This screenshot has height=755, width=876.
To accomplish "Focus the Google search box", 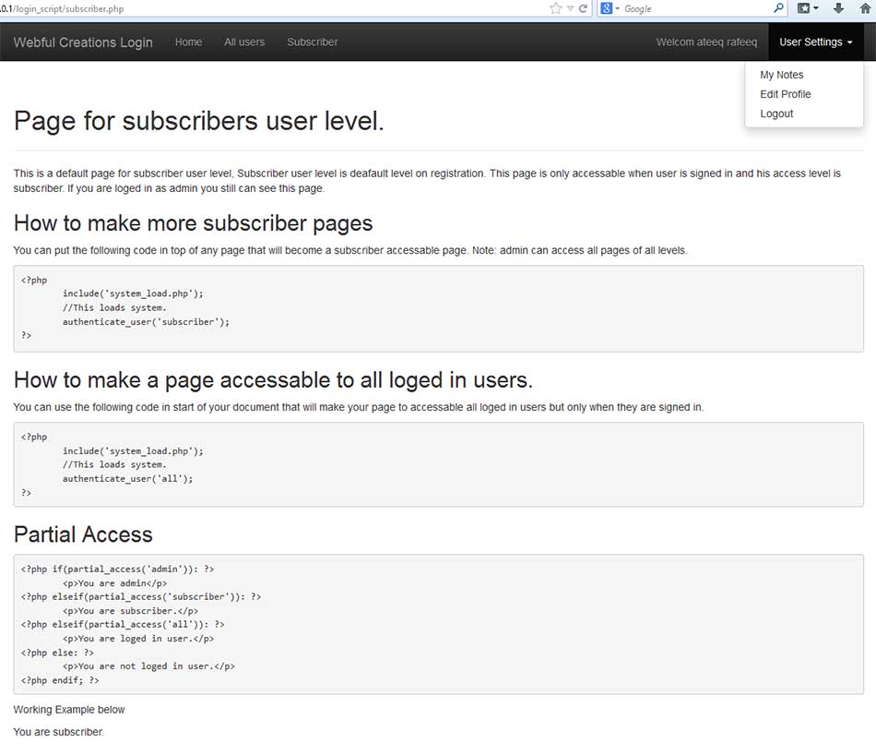I will point(692,8).
